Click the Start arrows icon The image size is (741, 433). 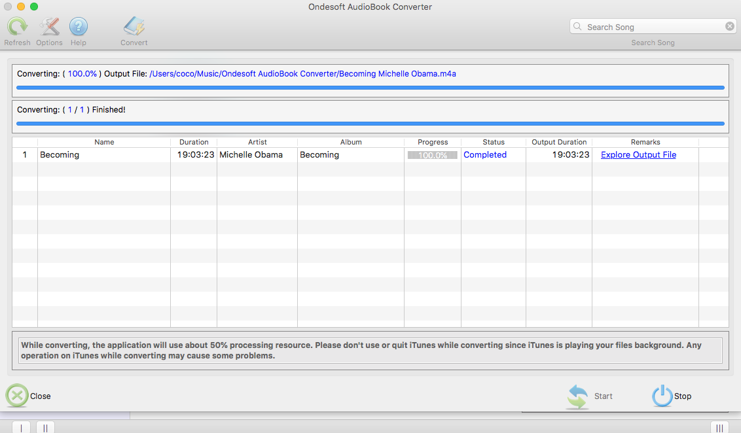[x=577, y=396]
